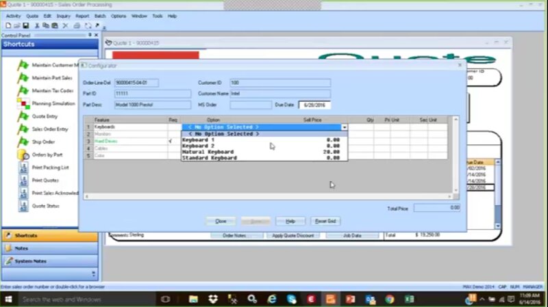The height and width of the screenshot is (307, 548).
Task: Click the Reset Grid button
Action: pos(325,221)
